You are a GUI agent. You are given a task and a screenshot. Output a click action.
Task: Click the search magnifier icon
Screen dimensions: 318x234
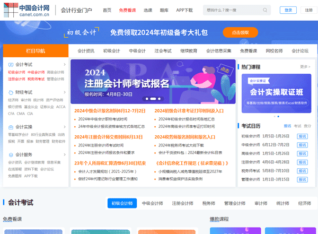coord(265,10)
